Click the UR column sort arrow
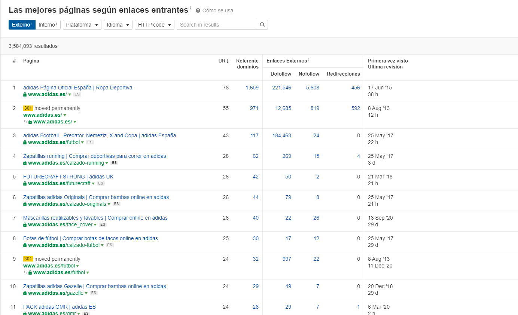518x315 pixels. point(227,61)
